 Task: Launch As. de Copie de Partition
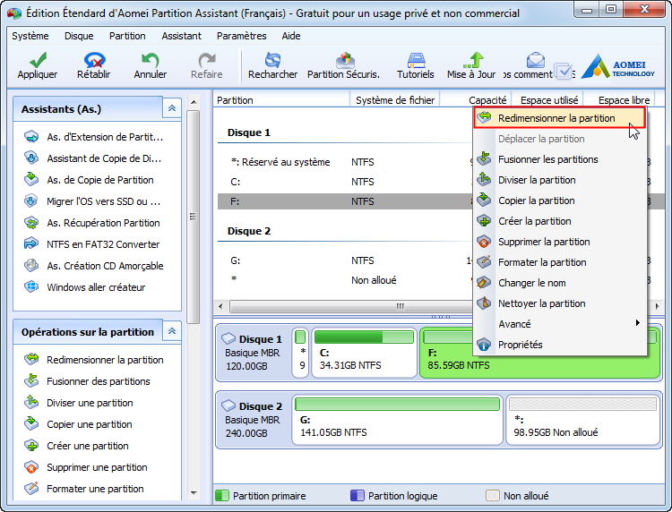pyautogui.click(x=89, y=180)
